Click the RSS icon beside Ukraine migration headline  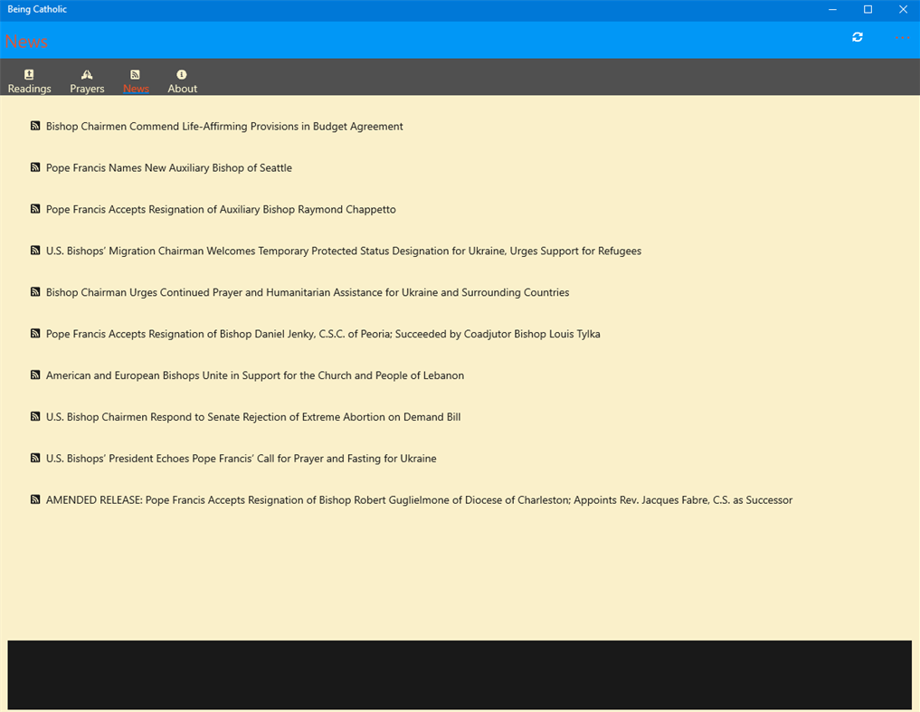point(34,250)
